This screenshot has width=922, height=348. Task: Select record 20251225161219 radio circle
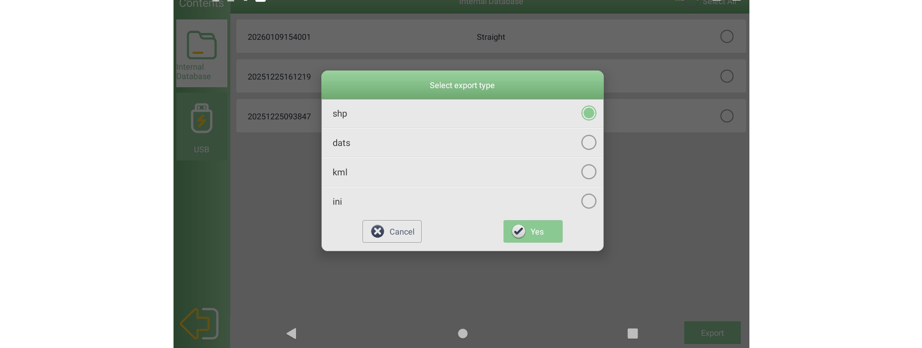pyautogui.click(x=726, y=76)
